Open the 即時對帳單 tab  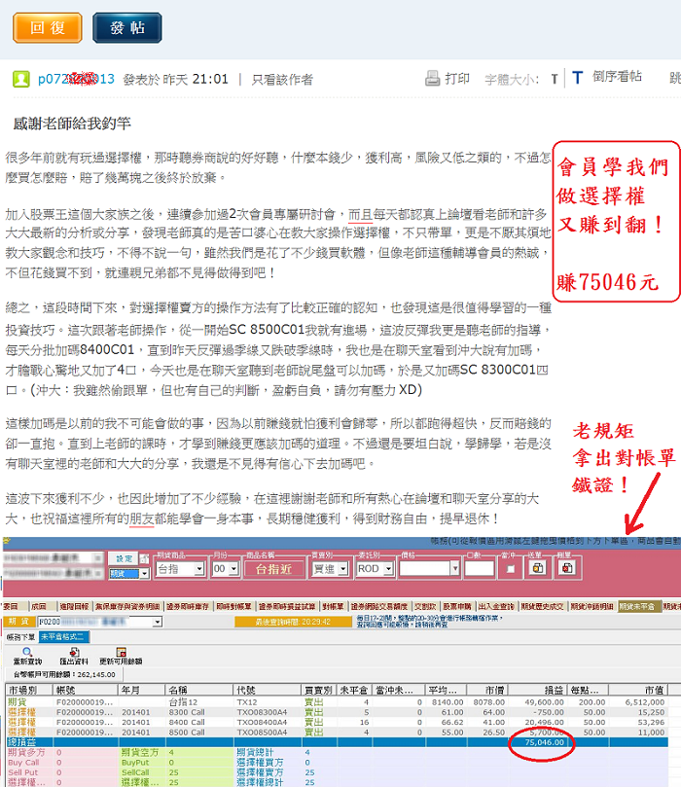click(233, 606)
